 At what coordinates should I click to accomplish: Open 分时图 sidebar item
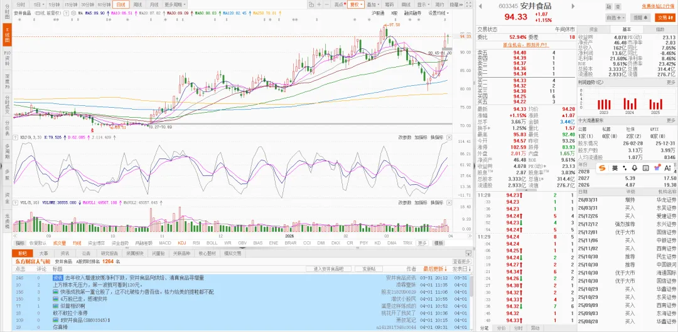click(x=7, y=13)
